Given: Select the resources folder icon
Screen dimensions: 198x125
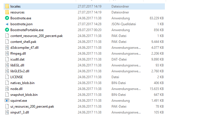Looking at the screenshot, I should pos(7,12).
